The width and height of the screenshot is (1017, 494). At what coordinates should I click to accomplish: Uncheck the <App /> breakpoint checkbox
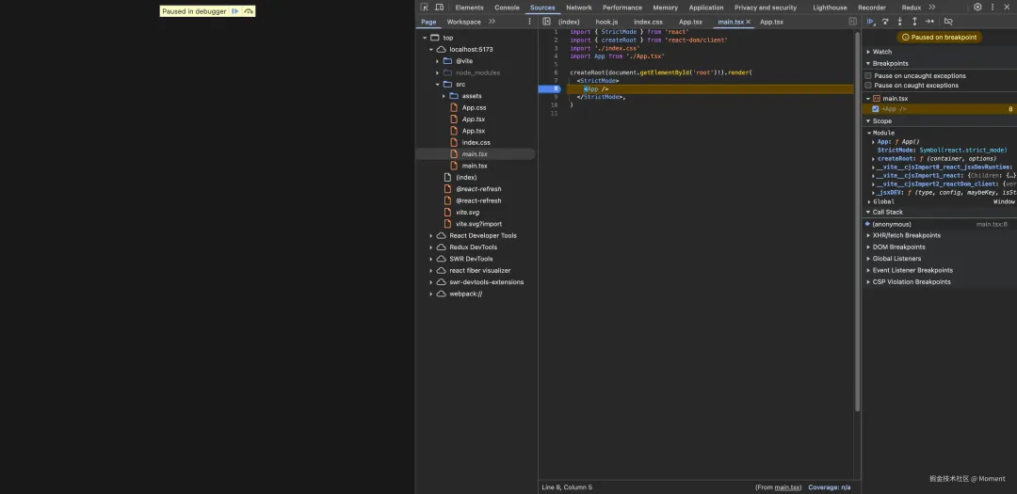[x=876, y=109]
